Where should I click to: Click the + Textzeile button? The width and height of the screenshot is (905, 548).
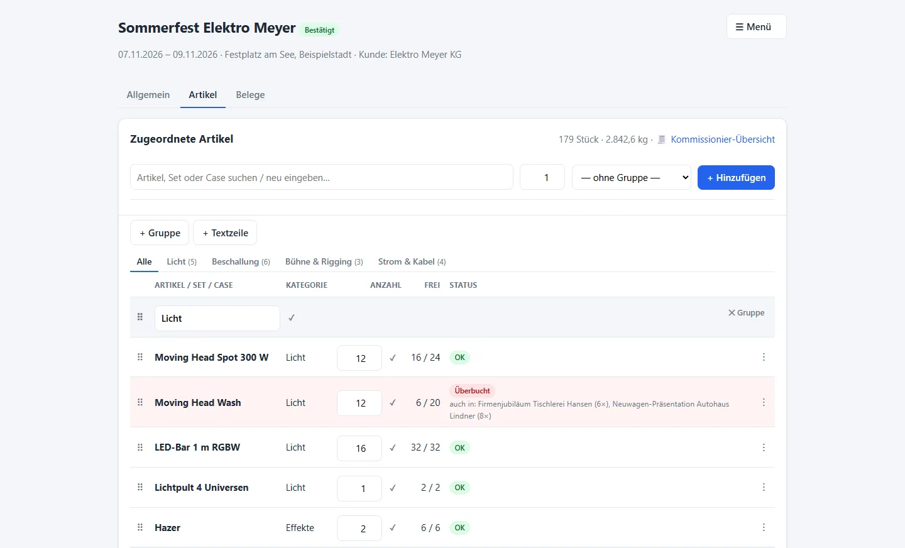[x=225, y=233]
